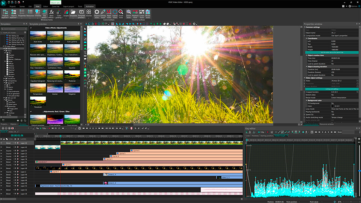Screen dimensions: 361x203
Task: Mute audio of Layer 2
Action: coord(16,172)
